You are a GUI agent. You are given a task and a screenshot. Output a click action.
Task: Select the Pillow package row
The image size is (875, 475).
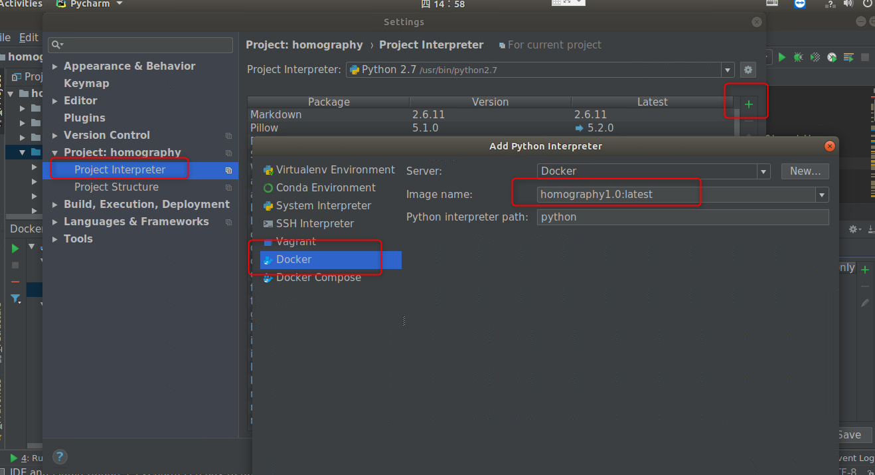tap(491, 128)
